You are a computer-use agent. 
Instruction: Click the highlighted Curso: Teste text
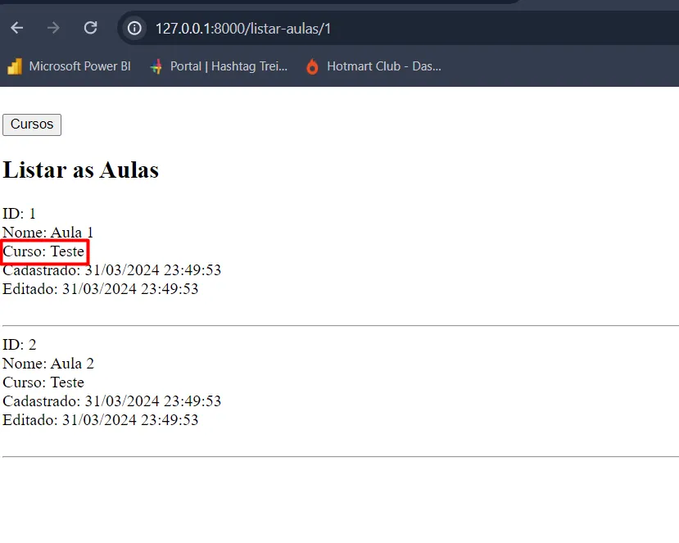click(x=43, y=251)
